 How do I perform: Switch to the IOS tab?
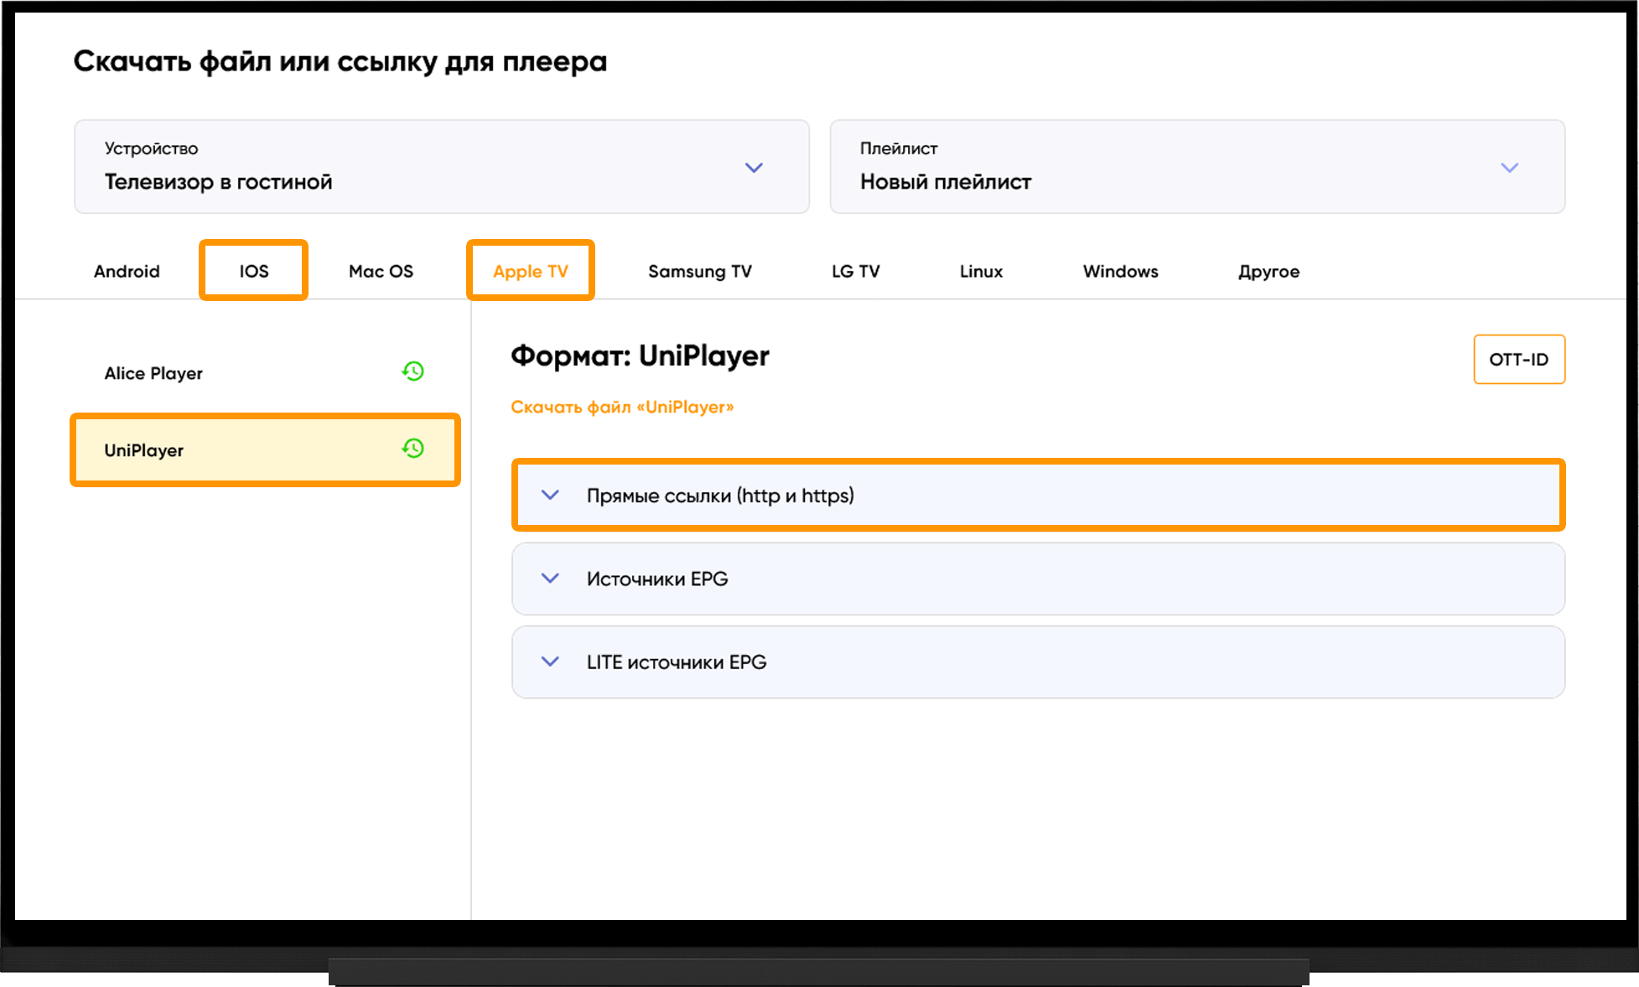tap(254, 271)
